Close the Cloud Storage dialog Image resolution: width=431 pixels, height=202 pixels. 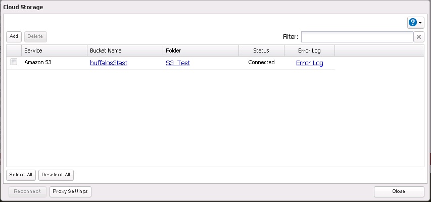399,191
